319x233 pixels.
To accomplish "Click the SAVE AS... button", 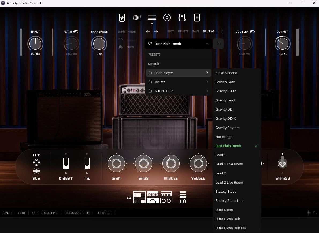I will point(210,31).
